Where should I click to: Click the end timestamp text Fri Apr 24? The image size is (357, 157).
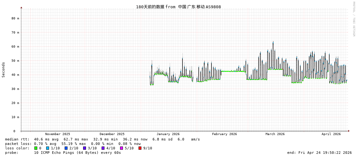(319, 153)
